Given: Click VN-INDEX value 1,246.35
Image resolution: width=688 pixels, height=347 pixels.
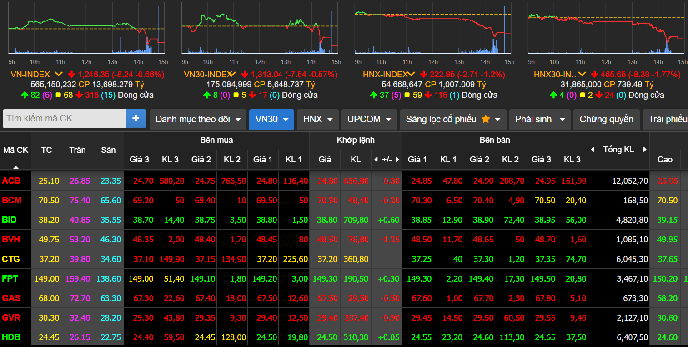Looking at the screenshot, I should (x=94, y=74).
